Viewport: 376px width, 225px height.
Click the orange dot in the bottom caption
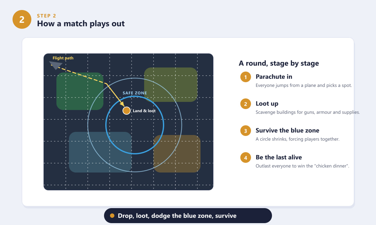coord(112,216)
